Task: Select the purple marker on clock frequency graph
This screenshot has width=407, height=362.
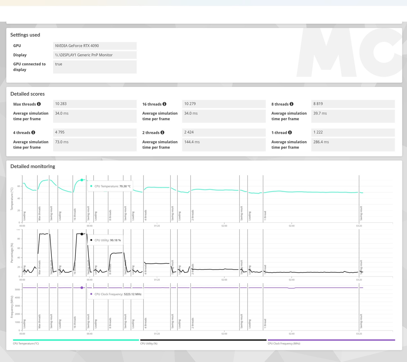Action: [82, 288]
